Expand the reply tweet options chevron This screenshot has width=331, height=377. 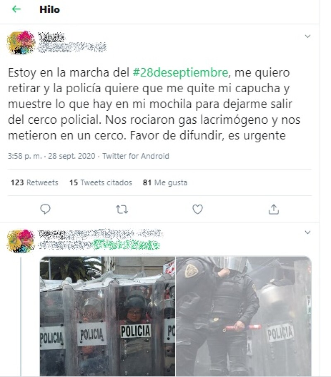pyautogui.click(x=308, y=232)
